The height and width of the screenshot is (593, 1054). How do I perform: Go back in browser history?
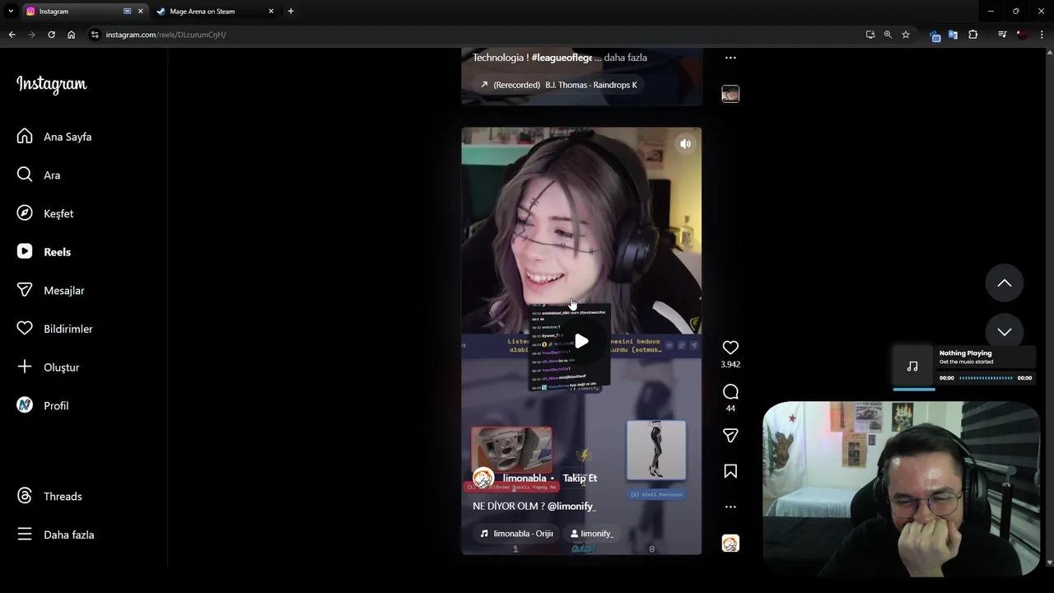(x=12, y=35)
